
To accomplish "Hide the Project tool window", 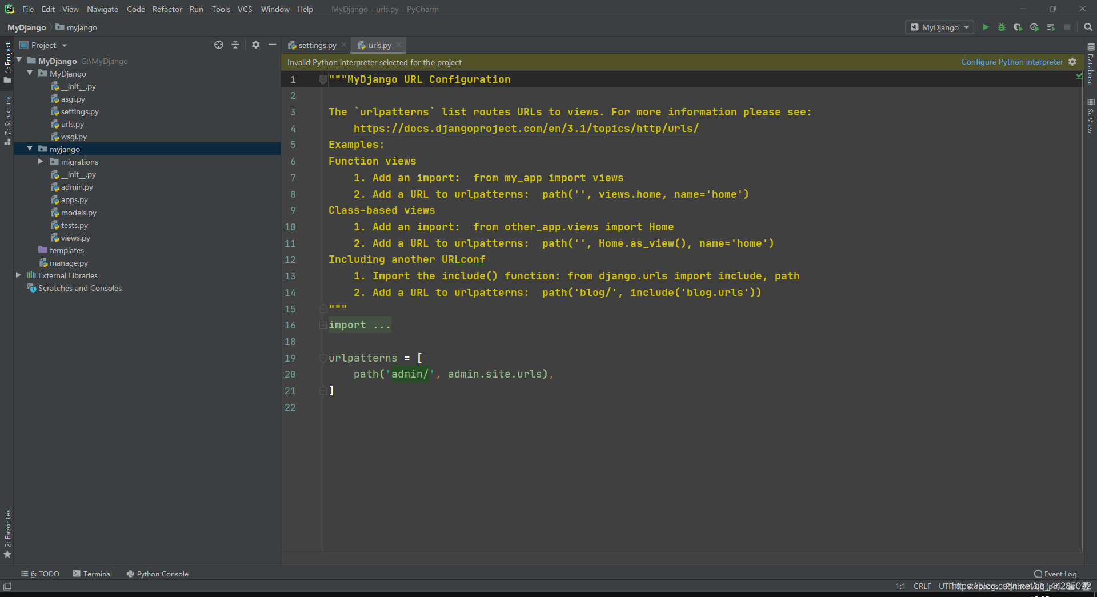I will coord(273,45).
